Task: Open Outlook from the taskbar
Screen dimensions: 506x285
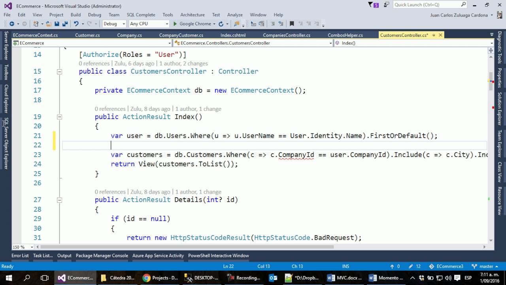Action: pos(273,277)
